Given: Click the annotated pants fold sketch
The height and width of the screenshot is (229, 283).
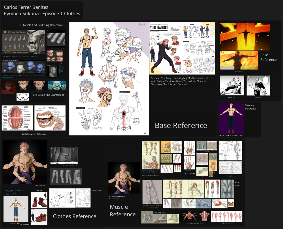Looking at the screenshot, I should click(x=62, y=198).
